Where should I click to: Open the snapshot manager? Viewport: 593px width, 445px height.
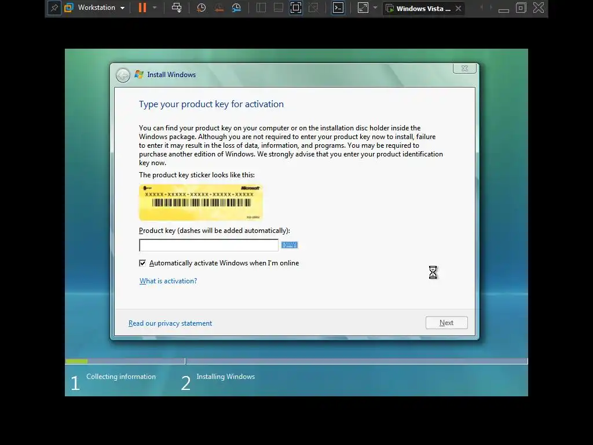point(236,8)
